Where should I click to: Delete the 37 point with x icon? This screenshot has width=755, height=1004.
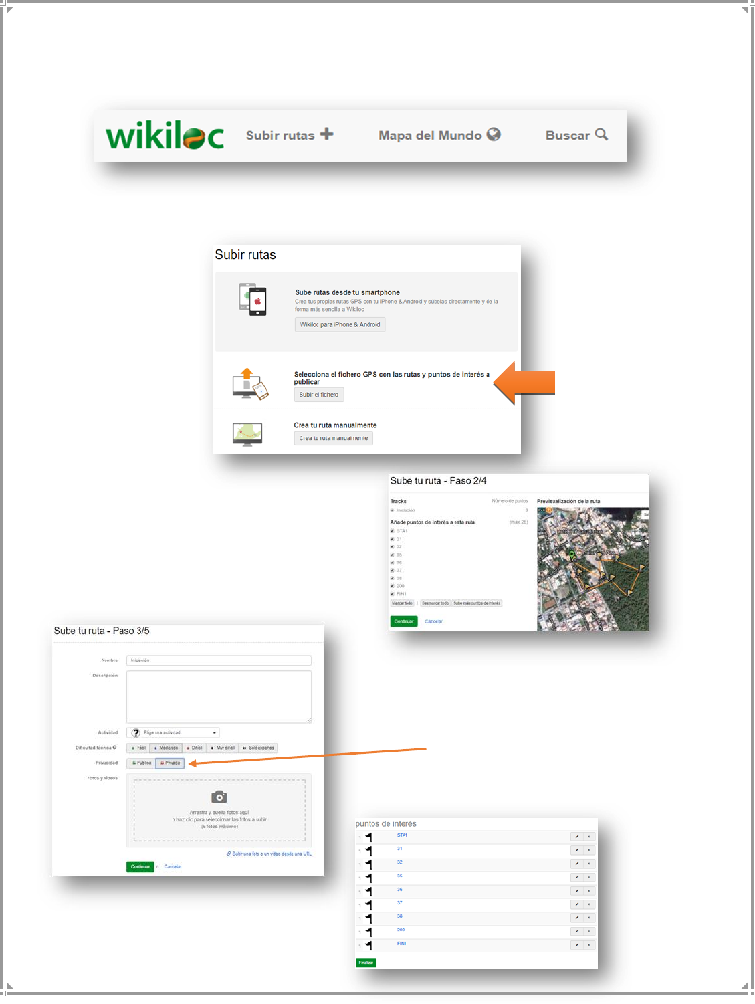click(x=589, y=904)
